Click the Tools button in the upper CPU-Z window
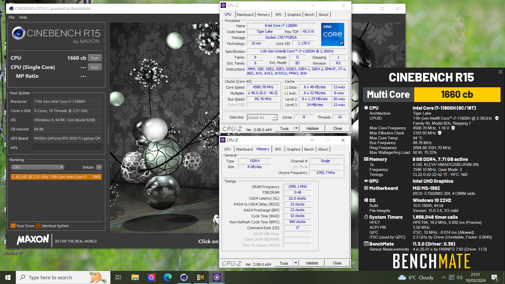The image size is (505, 284). point(284,129)
